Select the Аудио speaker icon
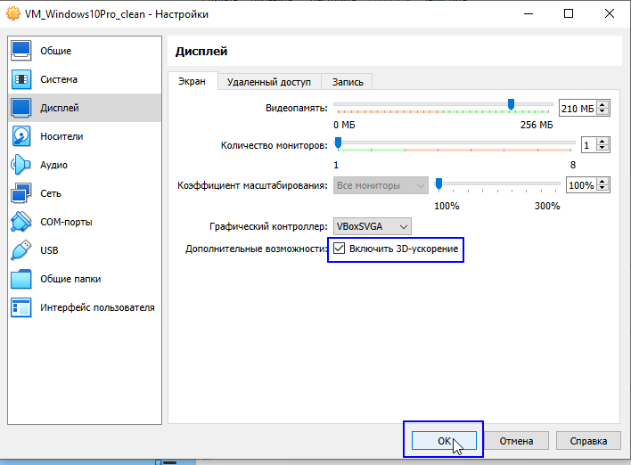The width and height of the screenshot is (631, 465). pos(21,165)
